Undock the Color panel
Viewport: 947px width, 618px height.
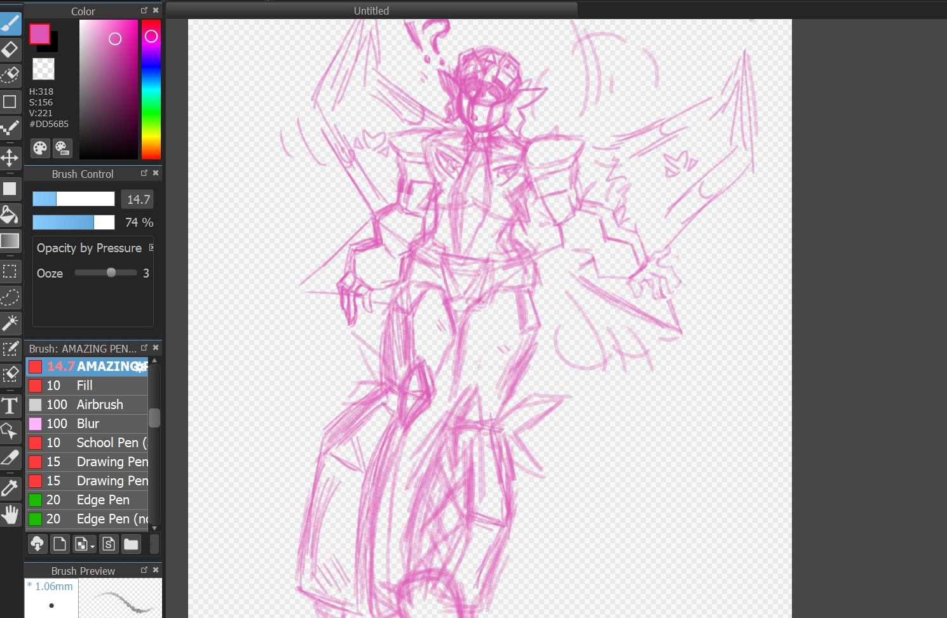click(x=144, y=11)
